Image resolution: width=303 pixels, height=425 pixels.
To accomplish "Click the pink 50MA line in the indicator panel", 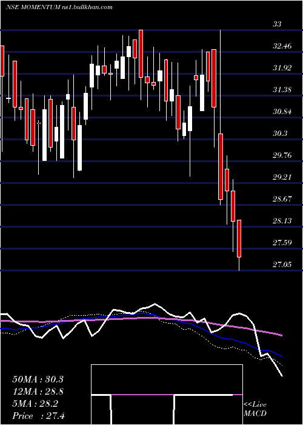I will click(x=141, y=318).
